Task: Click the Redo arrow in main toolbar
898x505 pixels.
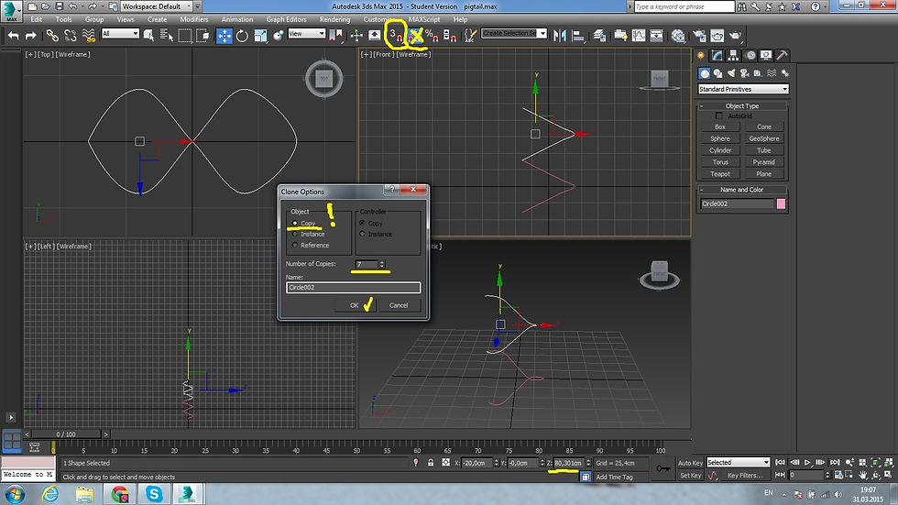Action: pos(31,36)
